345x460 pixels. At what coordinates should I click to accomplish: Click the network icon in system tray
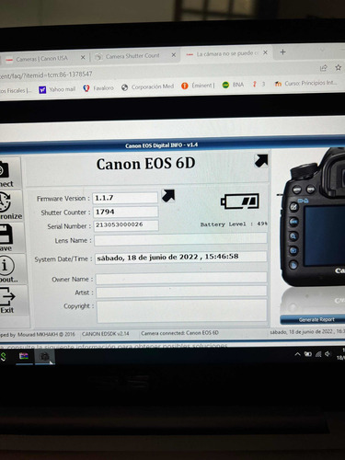tap(318, 354)
